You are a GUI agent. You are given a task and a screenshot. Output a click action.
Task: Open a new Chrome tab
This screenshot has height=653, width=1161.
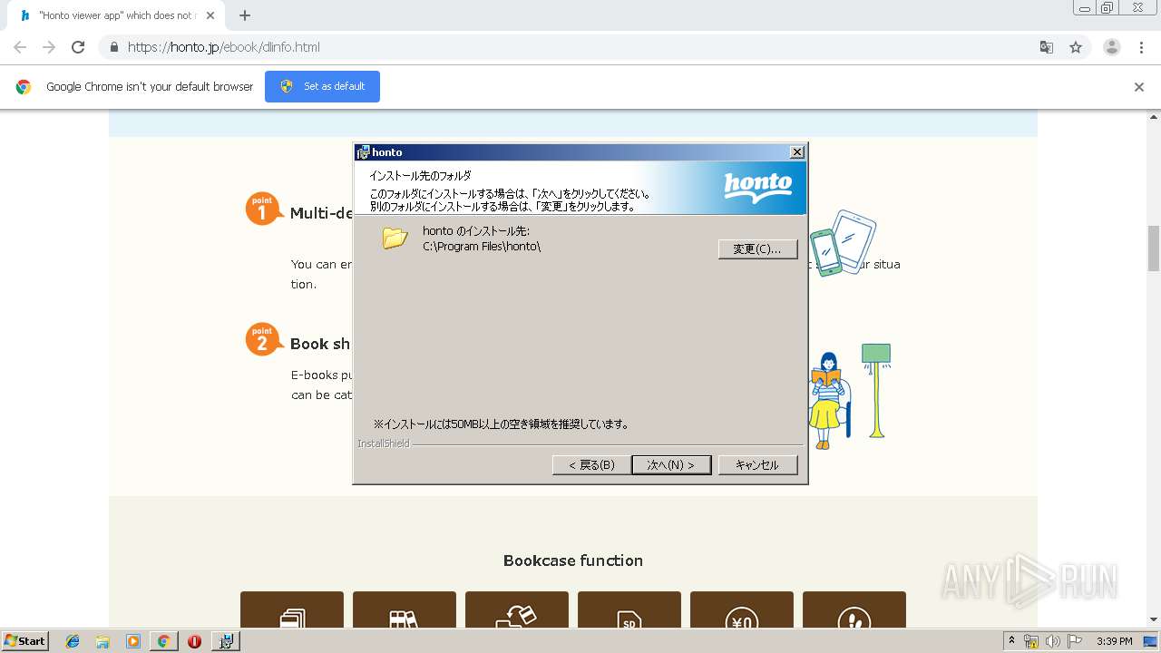[245, 15]
